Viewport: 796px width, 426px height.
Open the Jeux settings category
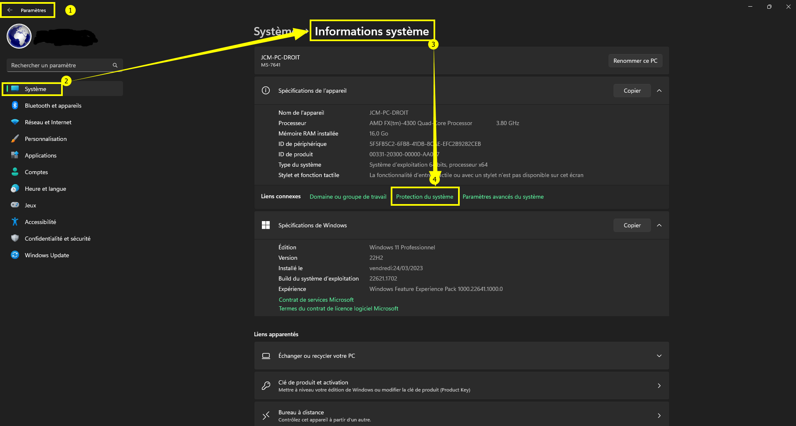tap(30, 205)
